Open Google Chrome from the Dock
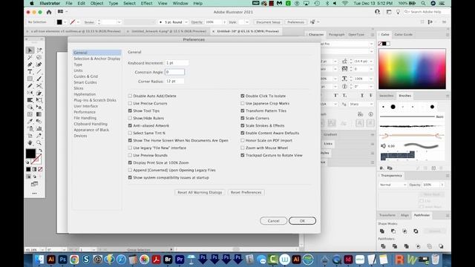Viewport: 475px width, 267px height. click(x=74, y=260)
